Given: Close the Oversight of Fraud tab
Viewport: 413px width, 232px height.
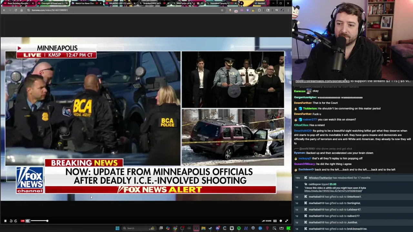Looking at the screenshot, I should 67,3.
